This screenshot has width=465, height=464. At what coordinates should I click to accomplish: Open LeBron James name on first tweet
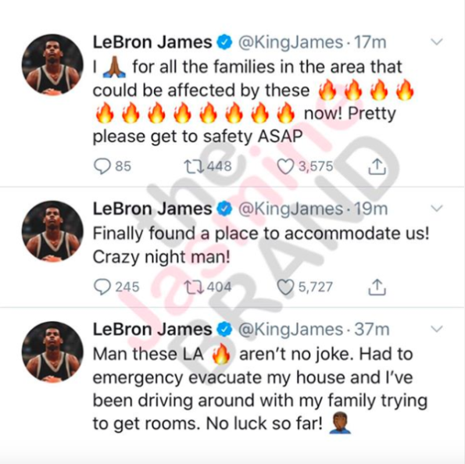point(152,42)
